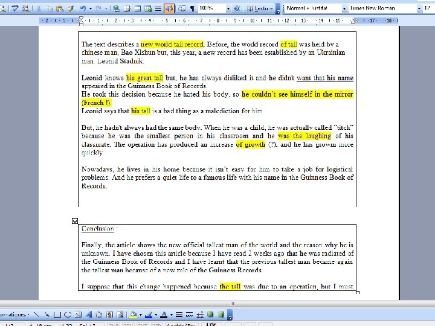Insert WordArt from the drawing toolbar
Screen dimensions: 435x326
(x=89, y=315)
